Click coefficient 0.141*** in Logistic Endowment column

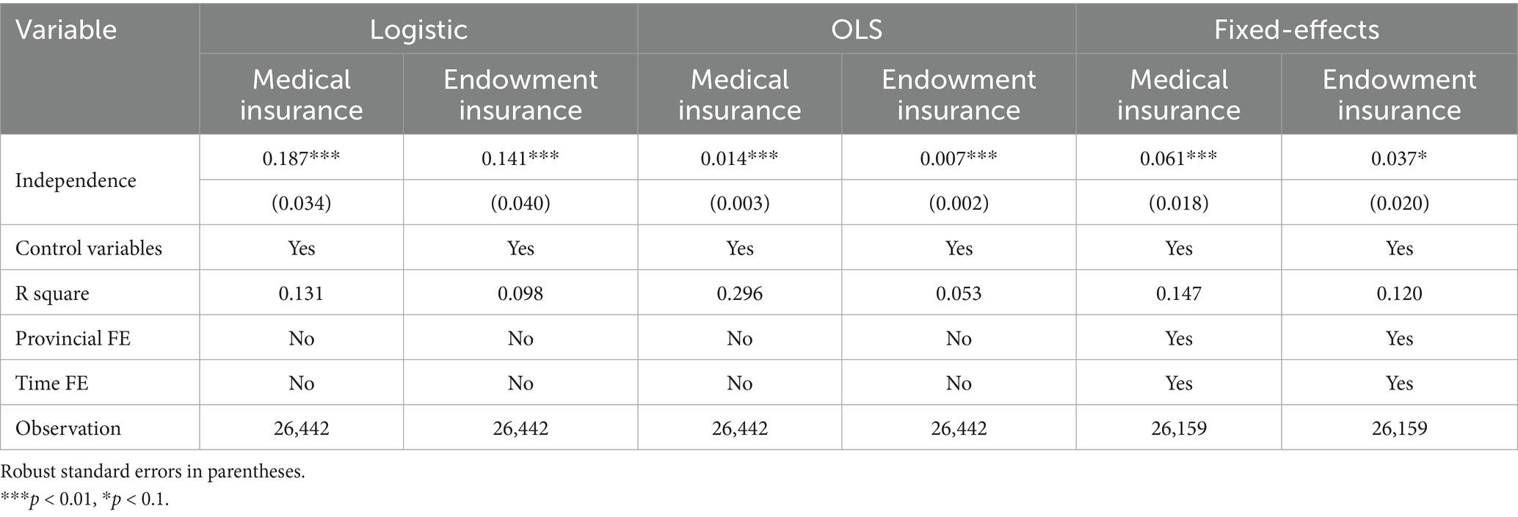(x=520, y=158)
